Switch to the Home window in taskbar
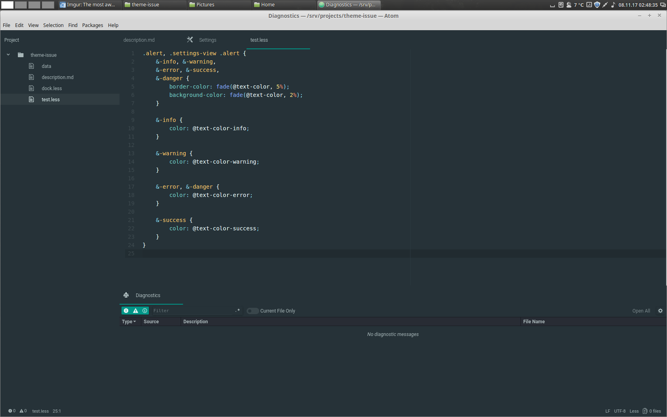 (284, 5)
